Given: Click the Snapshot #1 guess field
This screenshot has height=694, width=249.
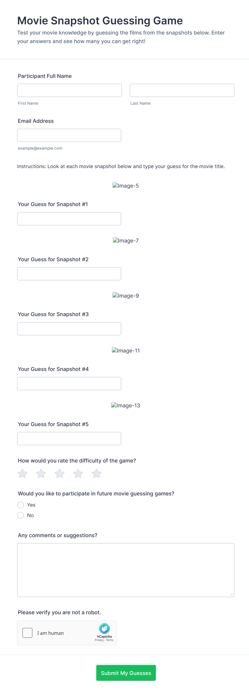Looking at the screenshot, I should [69, 219].
